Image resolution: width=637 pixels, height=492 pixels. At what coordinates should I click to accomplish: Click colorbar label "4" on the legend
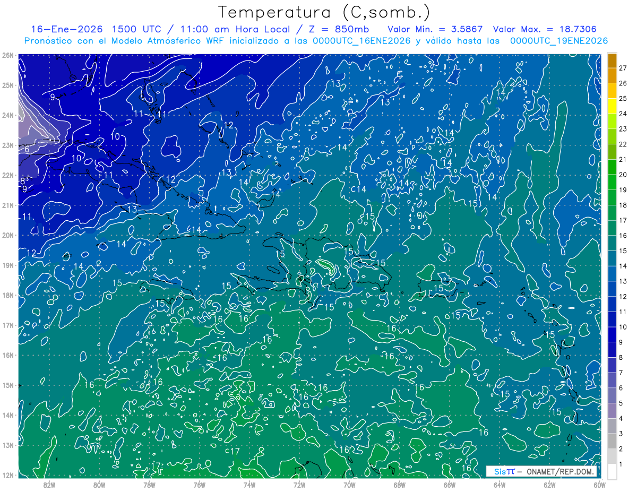point(621,419)
